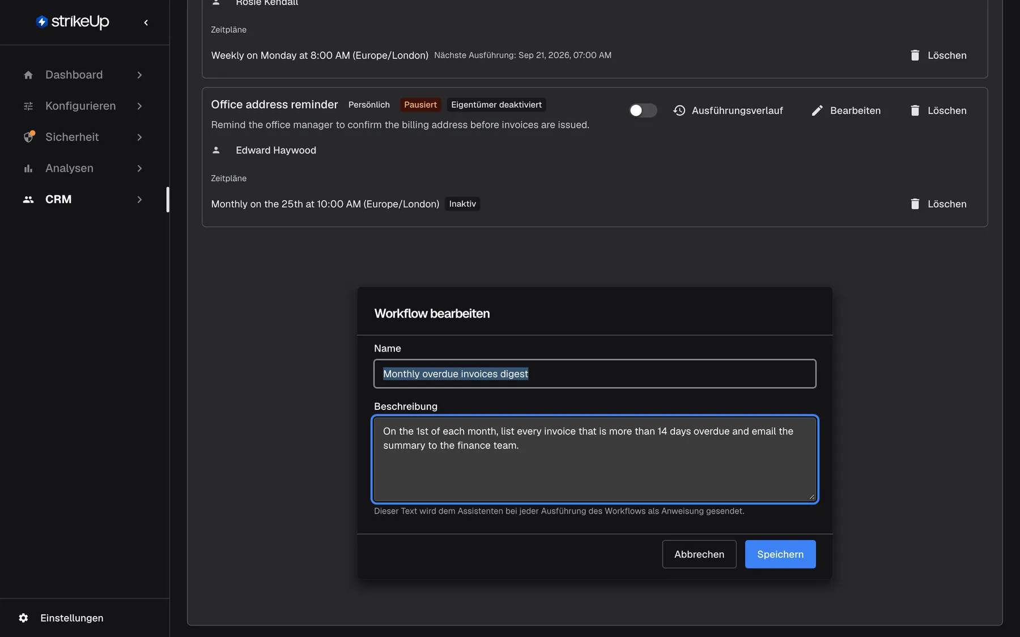Open the Konfigurieren menu item

(83, 106)
